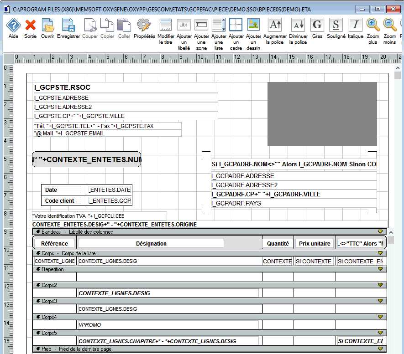Select the I_GCPADRF.ADRESSE2 field
This screenshot has height=354, width=404.
(x=294, y=185)
